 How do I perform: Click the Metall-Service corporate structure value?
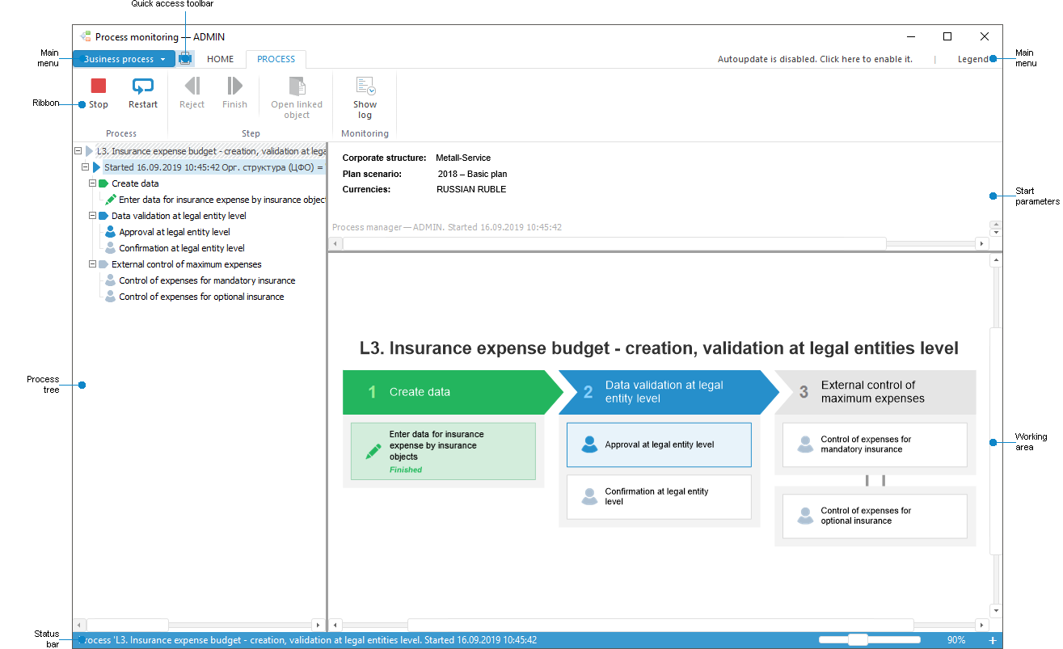coord(463,158)
